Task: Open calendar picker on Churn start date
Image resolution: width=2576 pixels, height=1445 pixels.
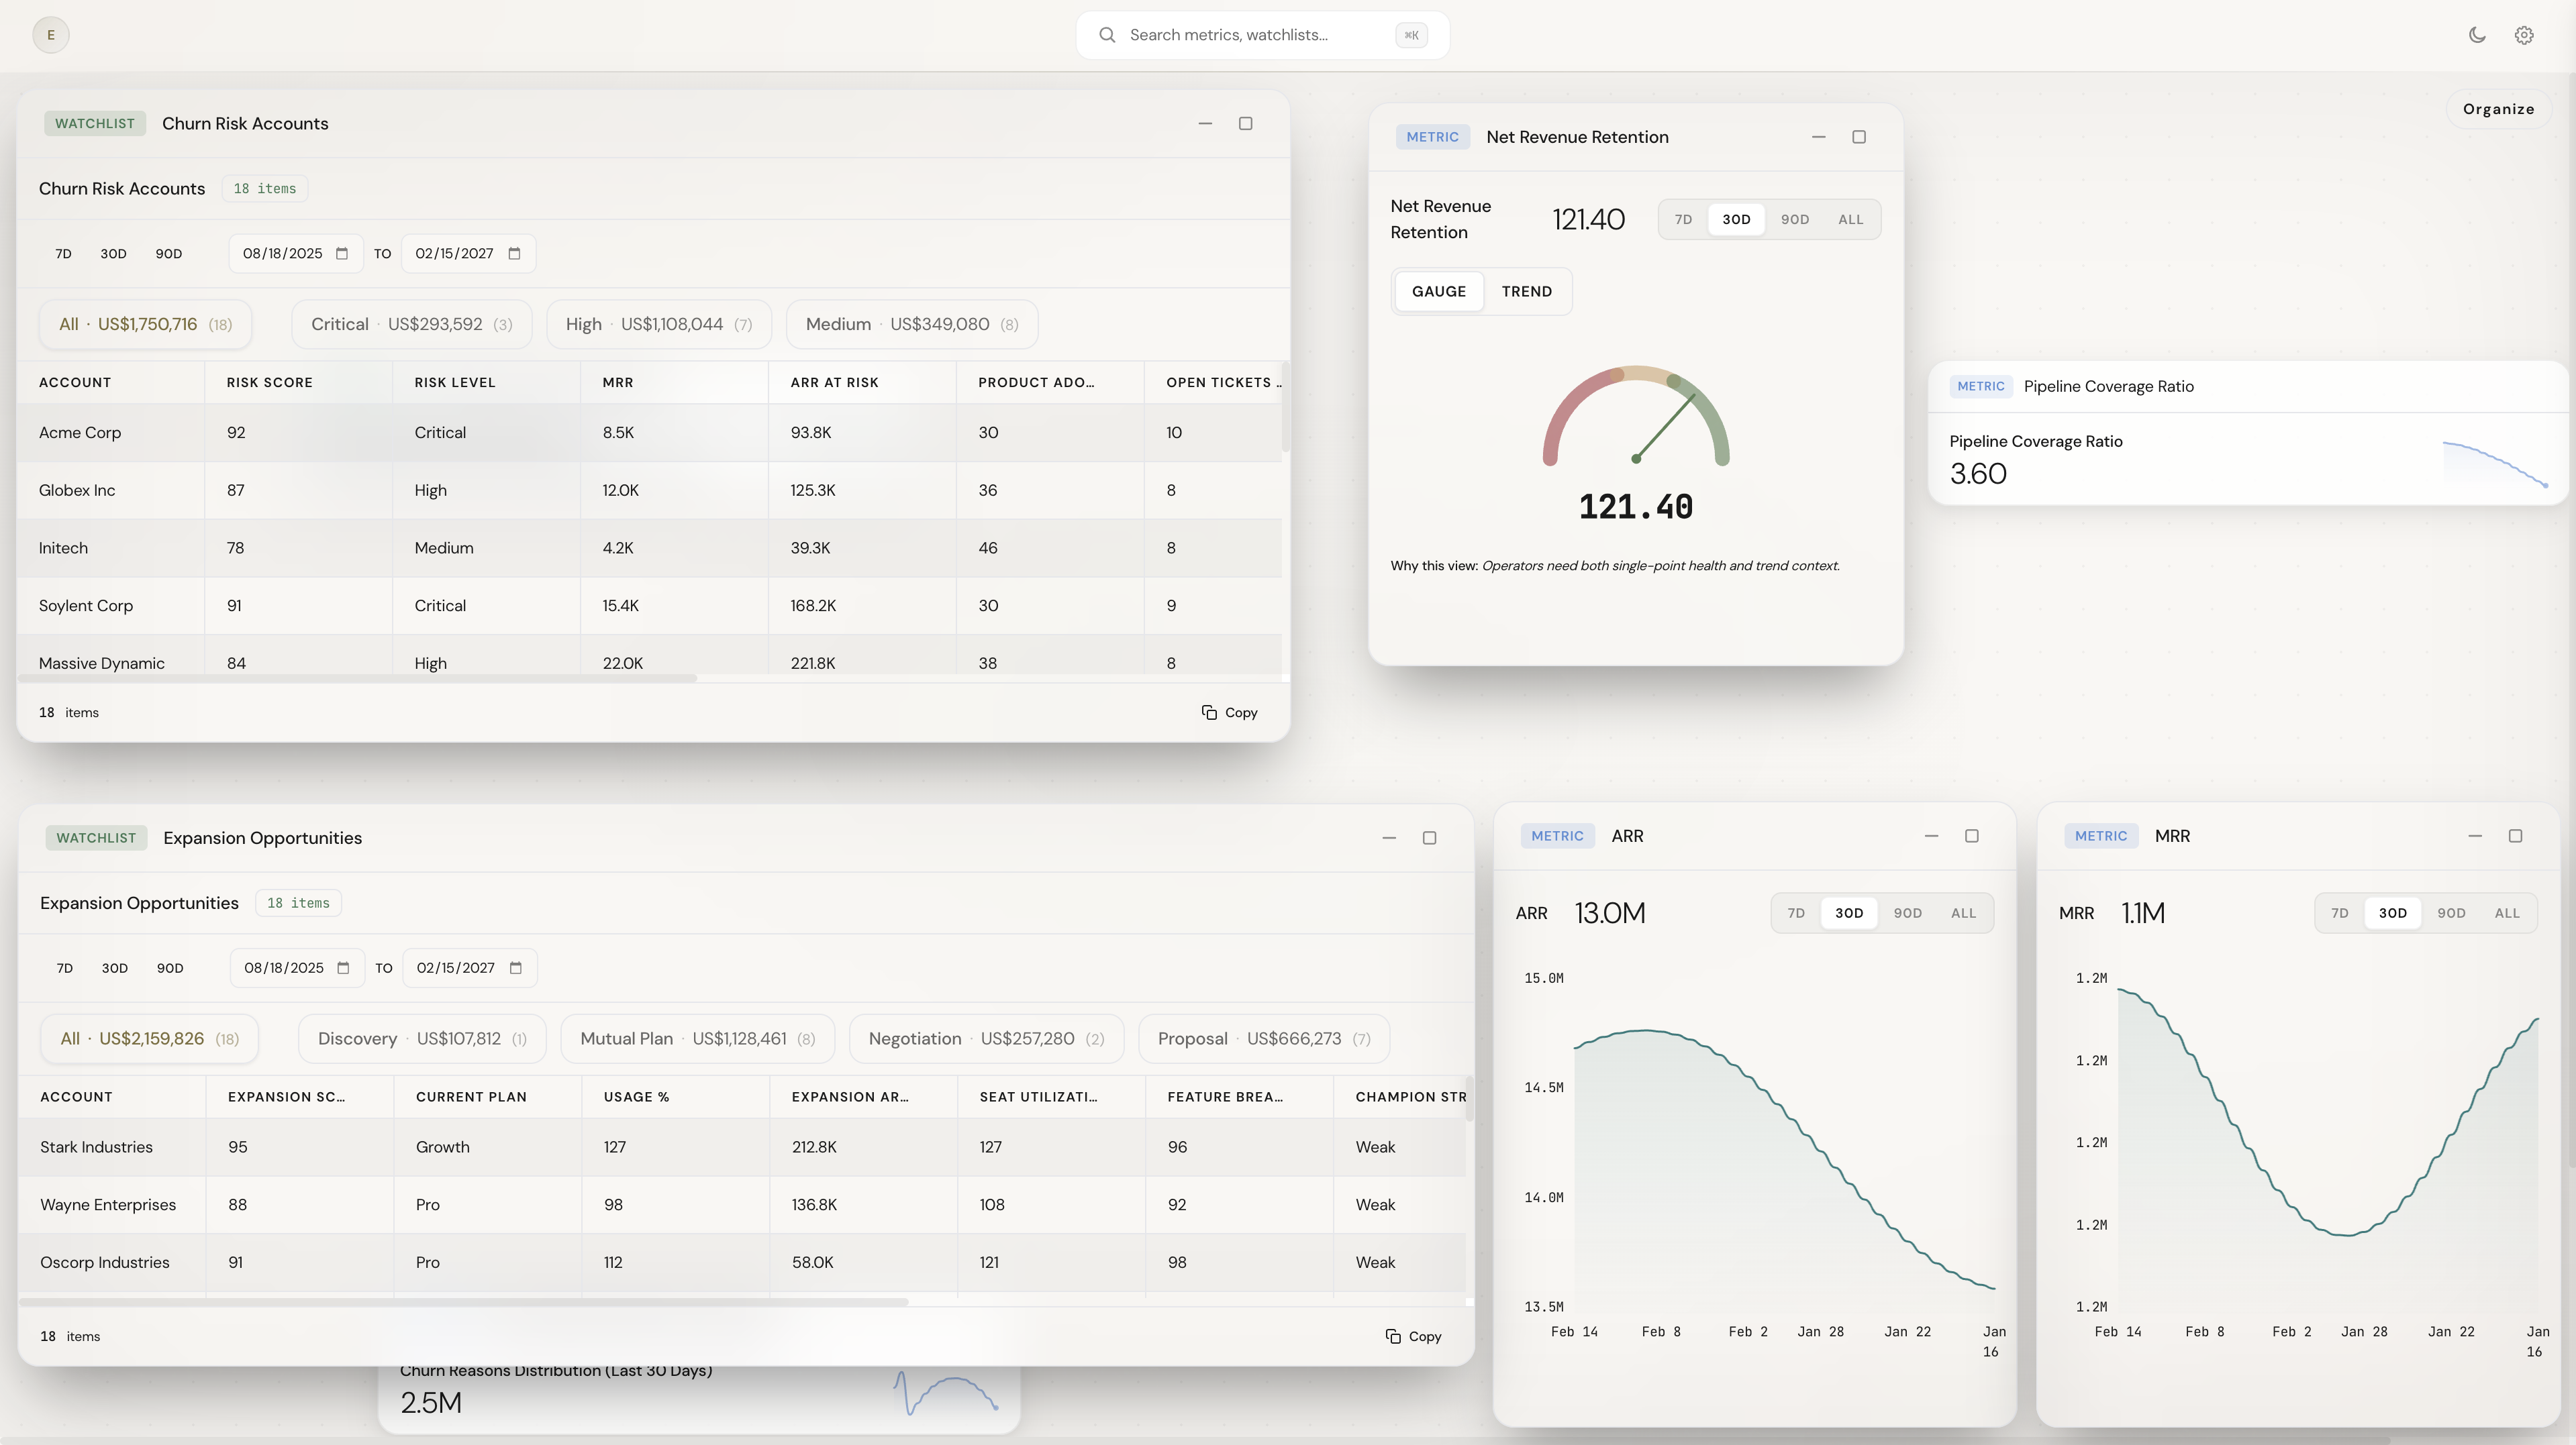Action: (x=342, y=254)
